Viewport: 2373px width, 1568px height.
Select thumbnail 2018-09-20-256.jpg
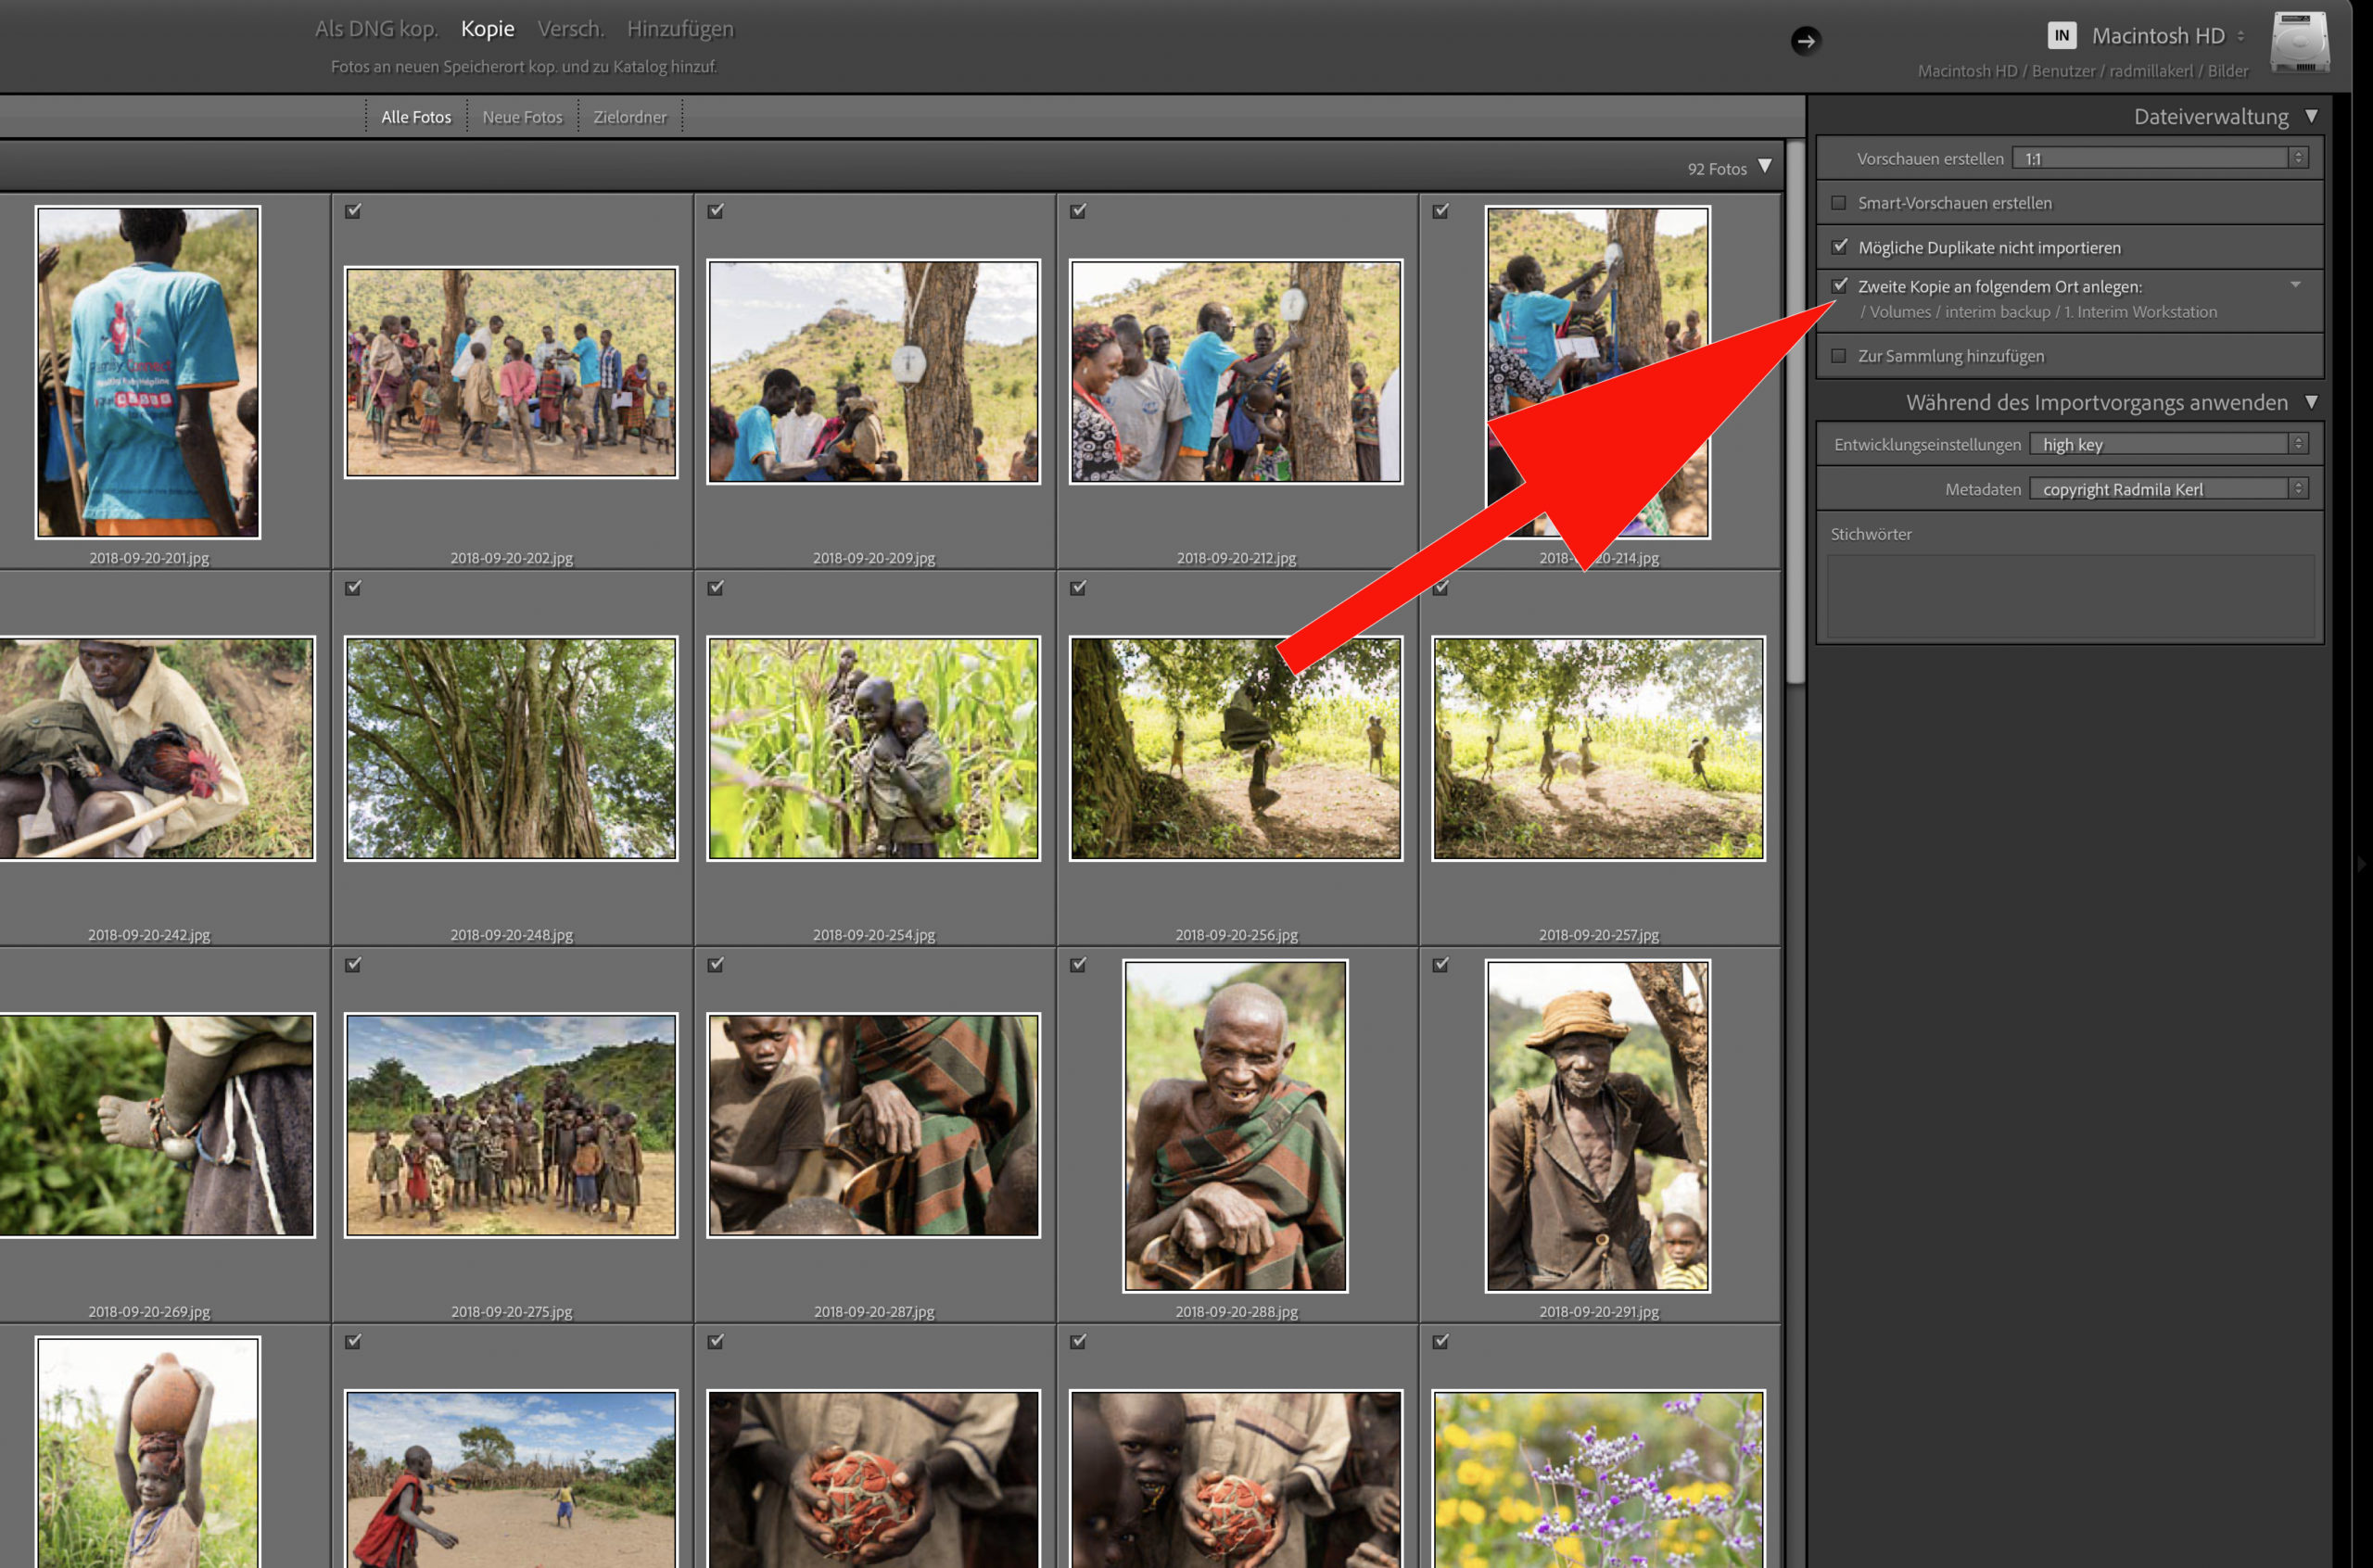pos(1236,748)
